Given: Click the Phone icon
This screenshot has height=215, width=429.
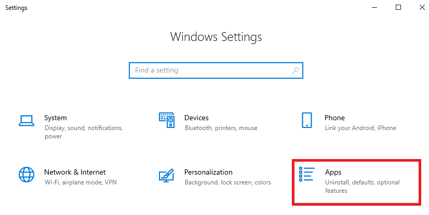Looking at the screenshot, I should click(x=307, y=120).
